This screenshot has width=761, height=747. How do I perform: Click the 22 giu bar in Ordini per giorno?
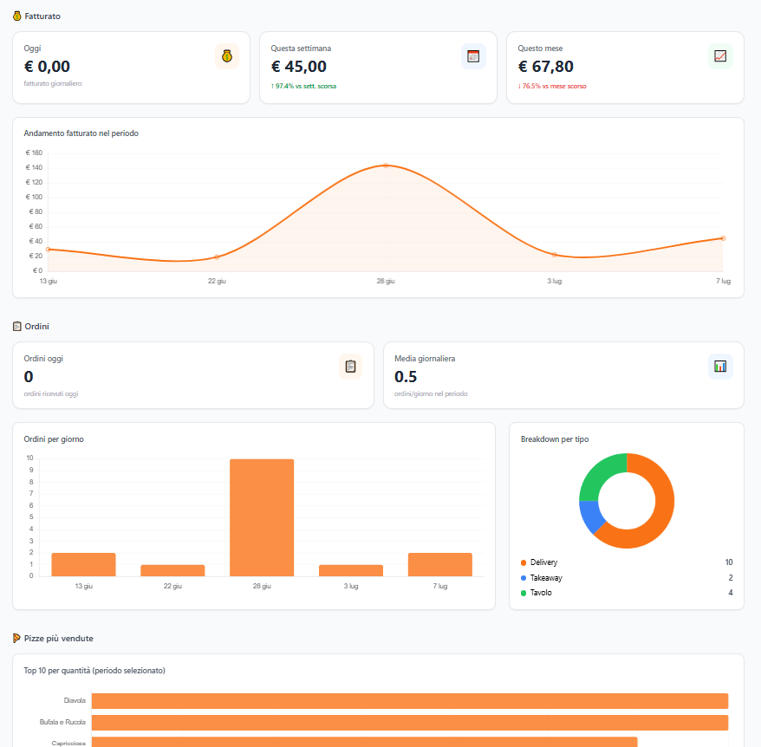coord(172,570)
